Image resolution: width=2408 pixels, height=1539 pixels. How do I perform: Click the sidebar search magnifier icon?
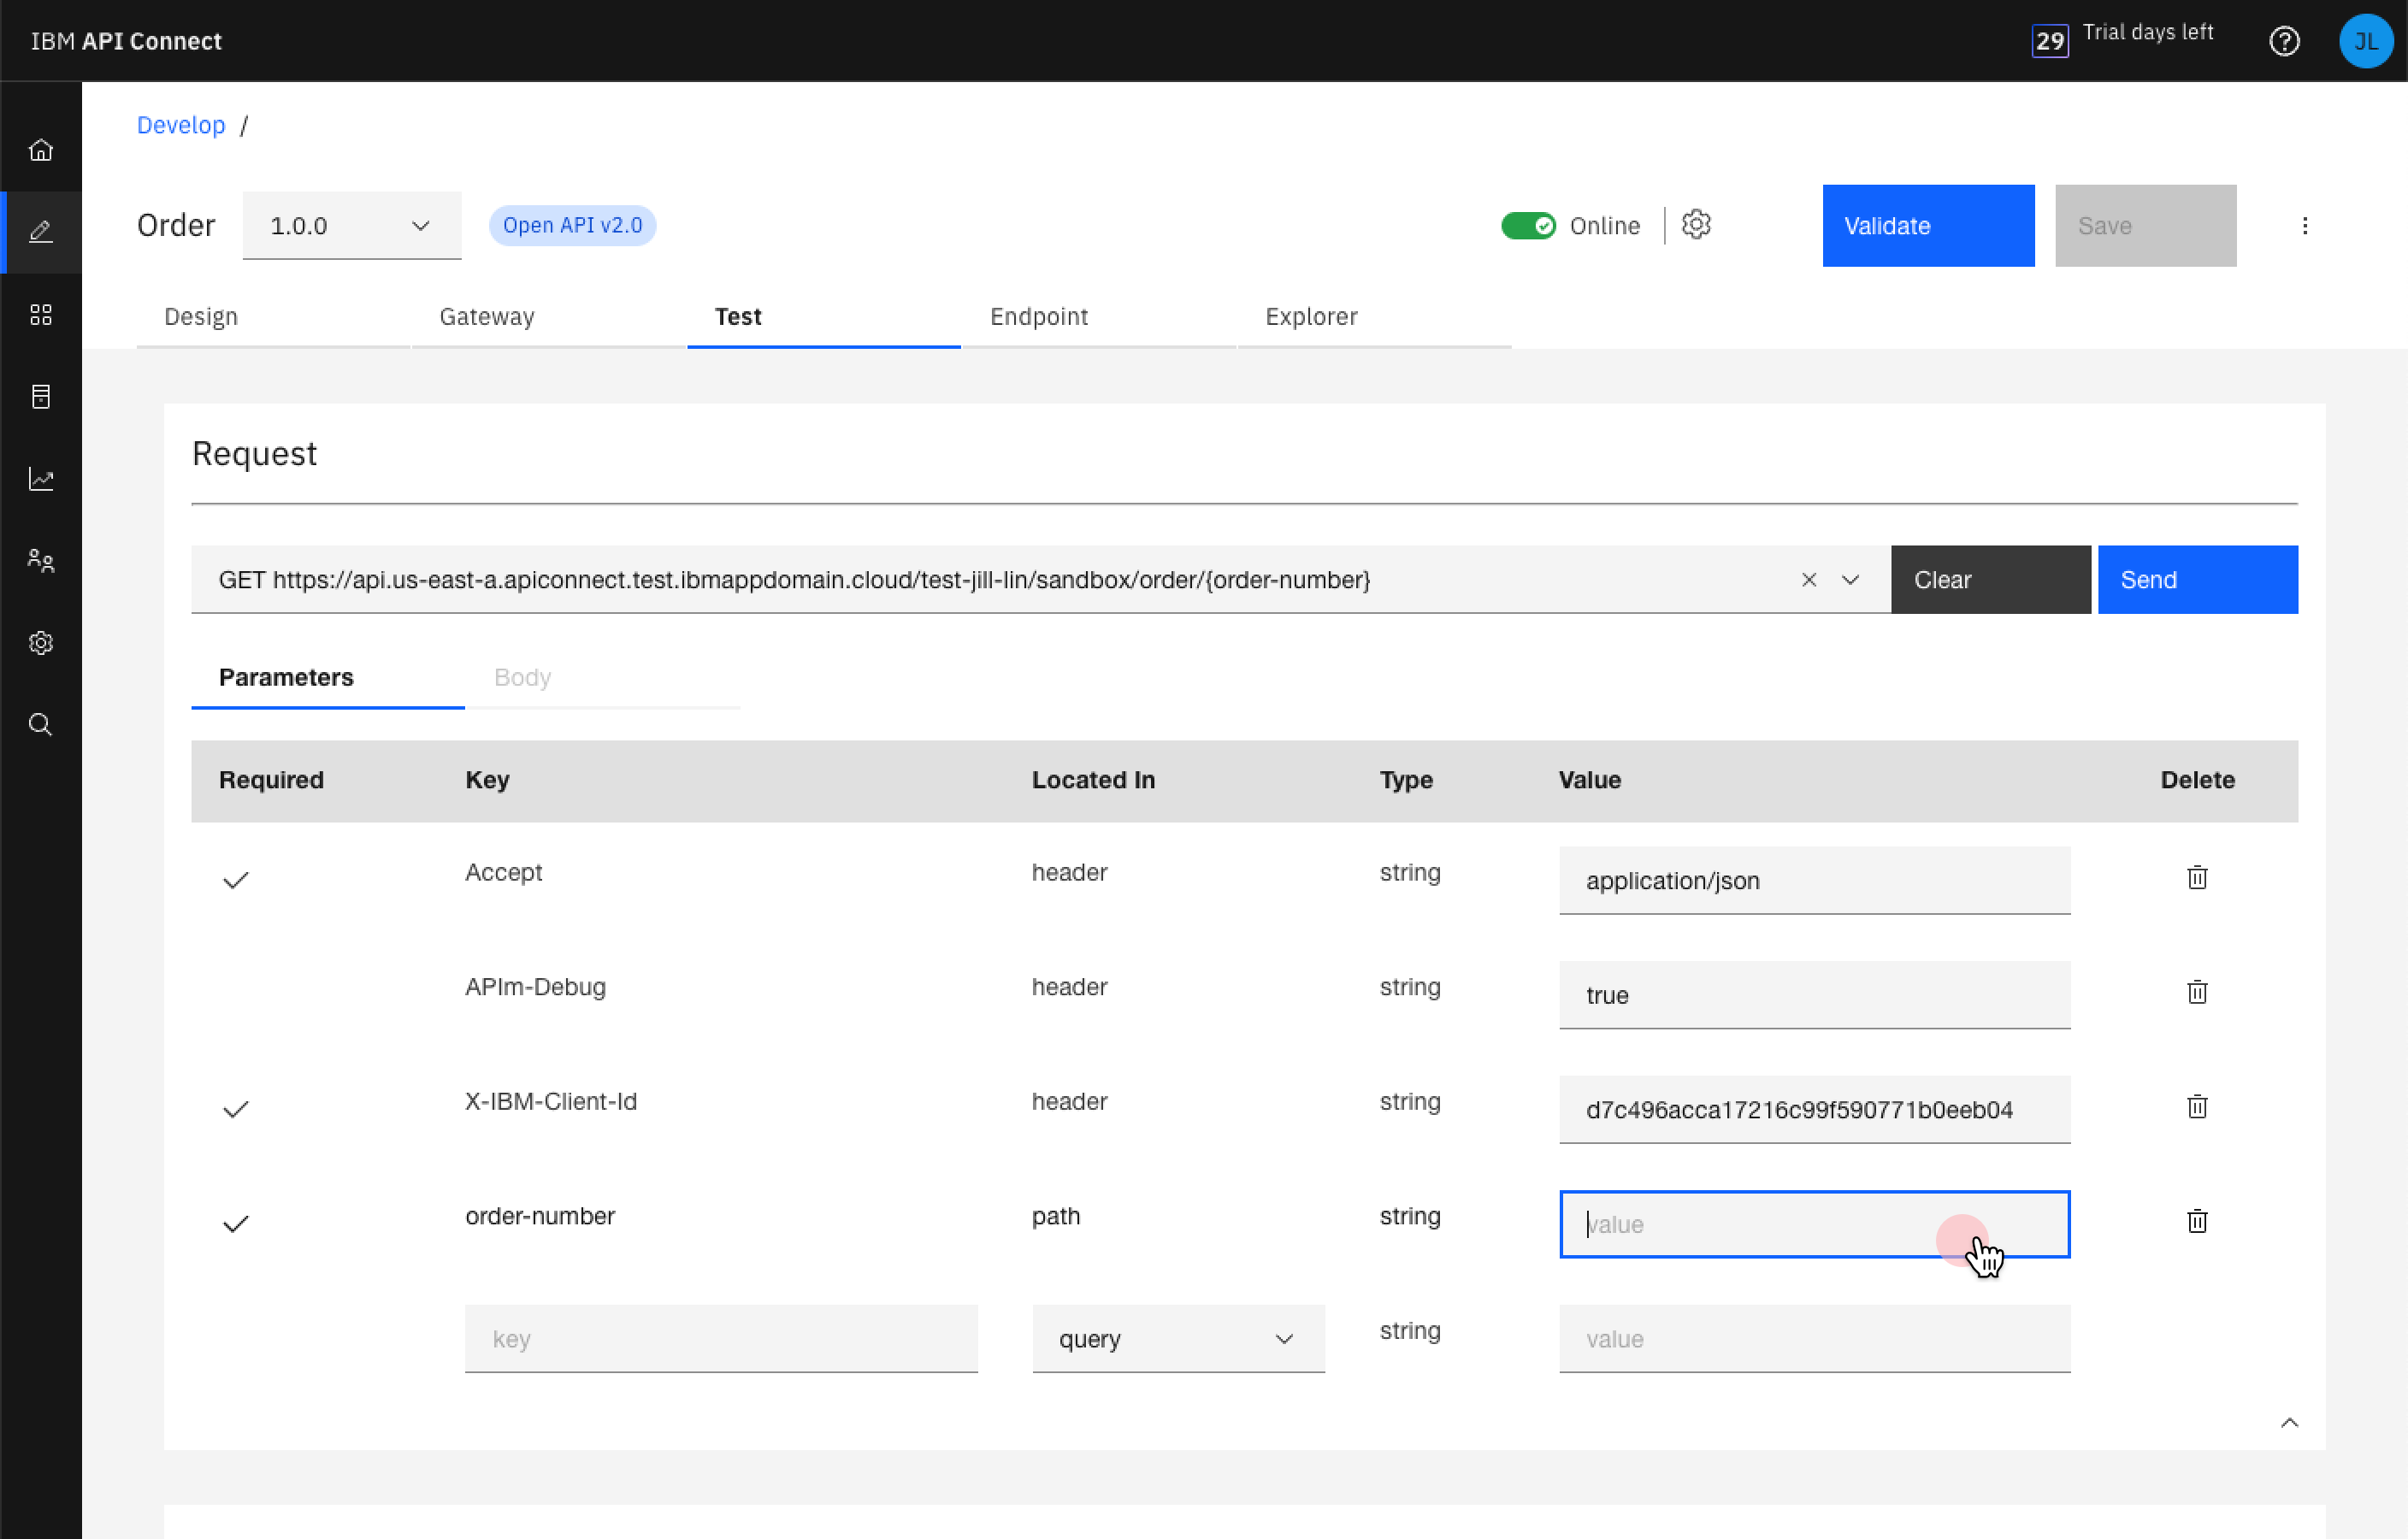point(40,725)
